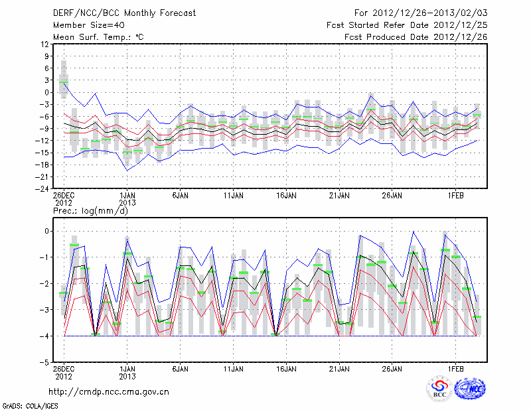Click the 12 value on temperature axis
The width and height of the screenshot is (531, 410).
[45, 44]
